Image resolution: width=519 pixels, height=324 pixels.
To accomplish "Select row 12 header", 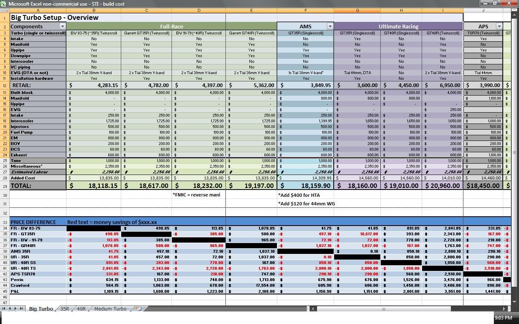I will tap(5, 85).
